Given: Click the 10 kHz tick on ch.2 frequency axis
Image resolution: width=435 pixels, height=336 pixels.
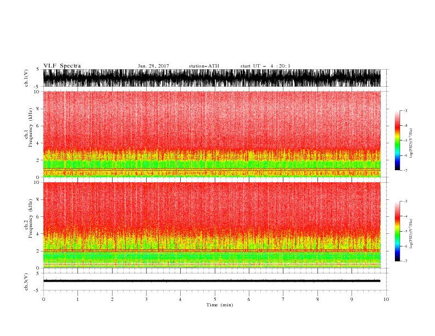Looking at the screenshot, I should coord(36,182).
